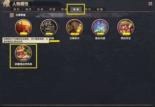Click the 妖精酒店贵宾券 honor icon
155x107 pixels.
tap(23, 53)
